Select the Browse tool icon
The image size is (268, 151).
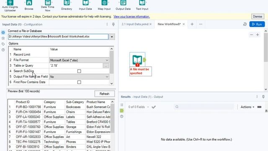click(29, 3)
